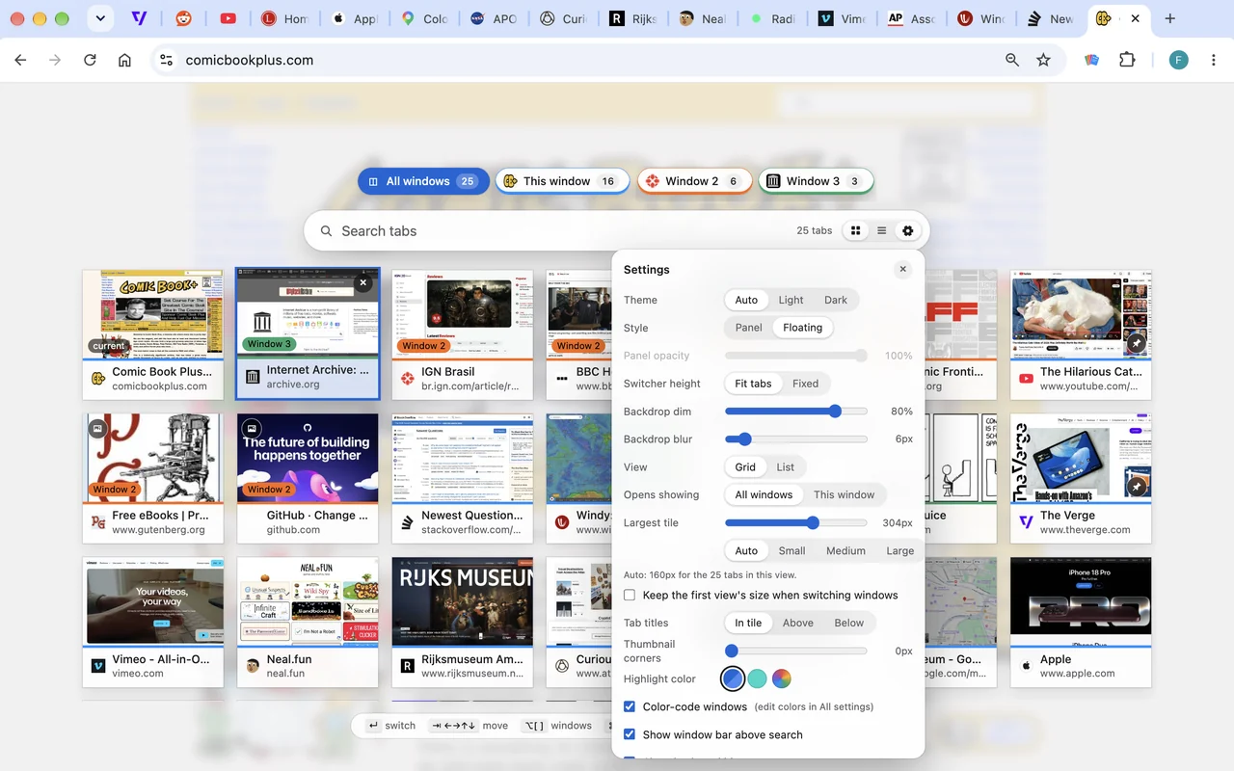1234x771 pixels.
Task: Switch to grid view in the search bar
Action: pos(855,230)
